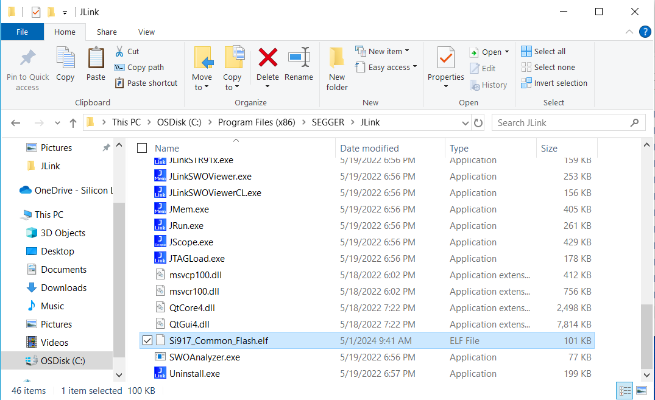The width and height of the screenshot is (655, 400).
Task: Expand the Open dropdown arrow
Action: [x=507, y=52]
